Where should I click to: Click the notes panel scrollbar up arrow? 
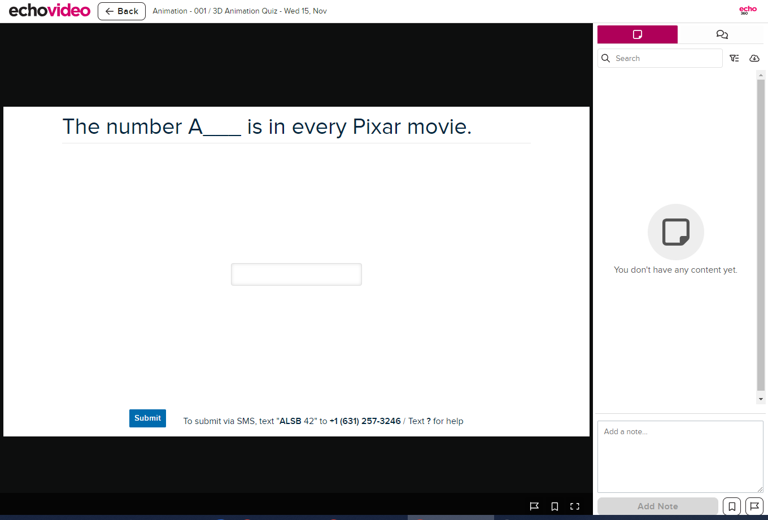coord(761,75)
